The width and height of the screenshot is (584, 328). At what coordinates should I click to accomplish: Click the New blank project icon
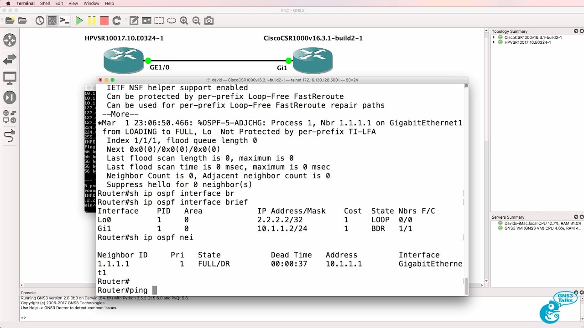pos(10,20)
